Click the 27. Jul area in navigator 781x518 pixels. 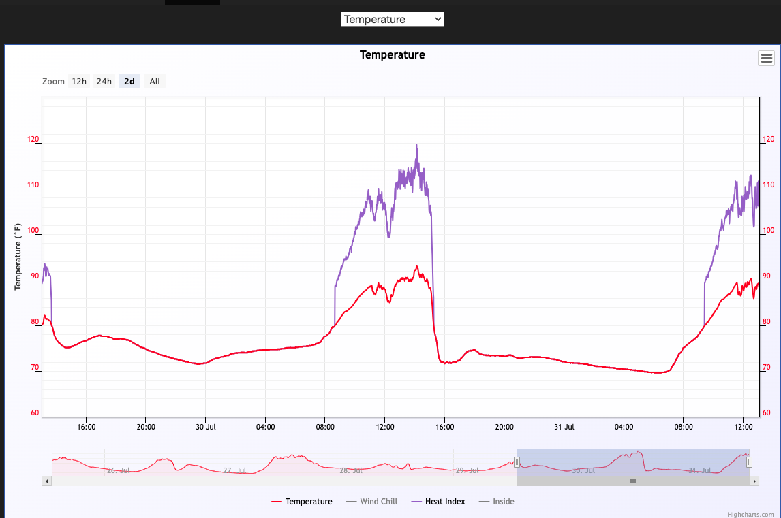pyautogui.click(x=234, y=470)
